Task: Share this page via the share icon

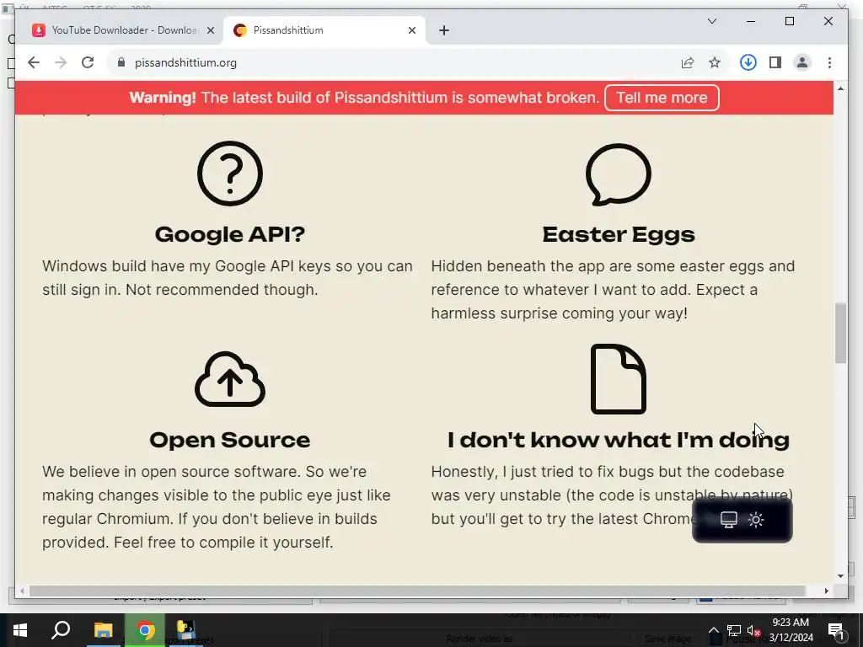Action: tap(688, 62)
